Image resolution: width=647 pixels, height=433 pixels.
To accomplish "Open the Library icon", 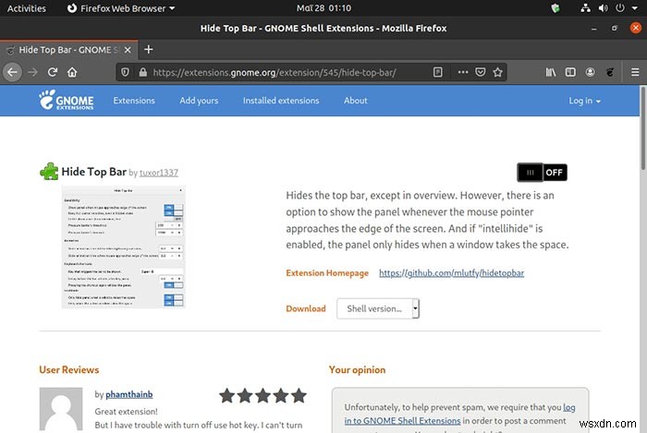I will click(551, 73).
